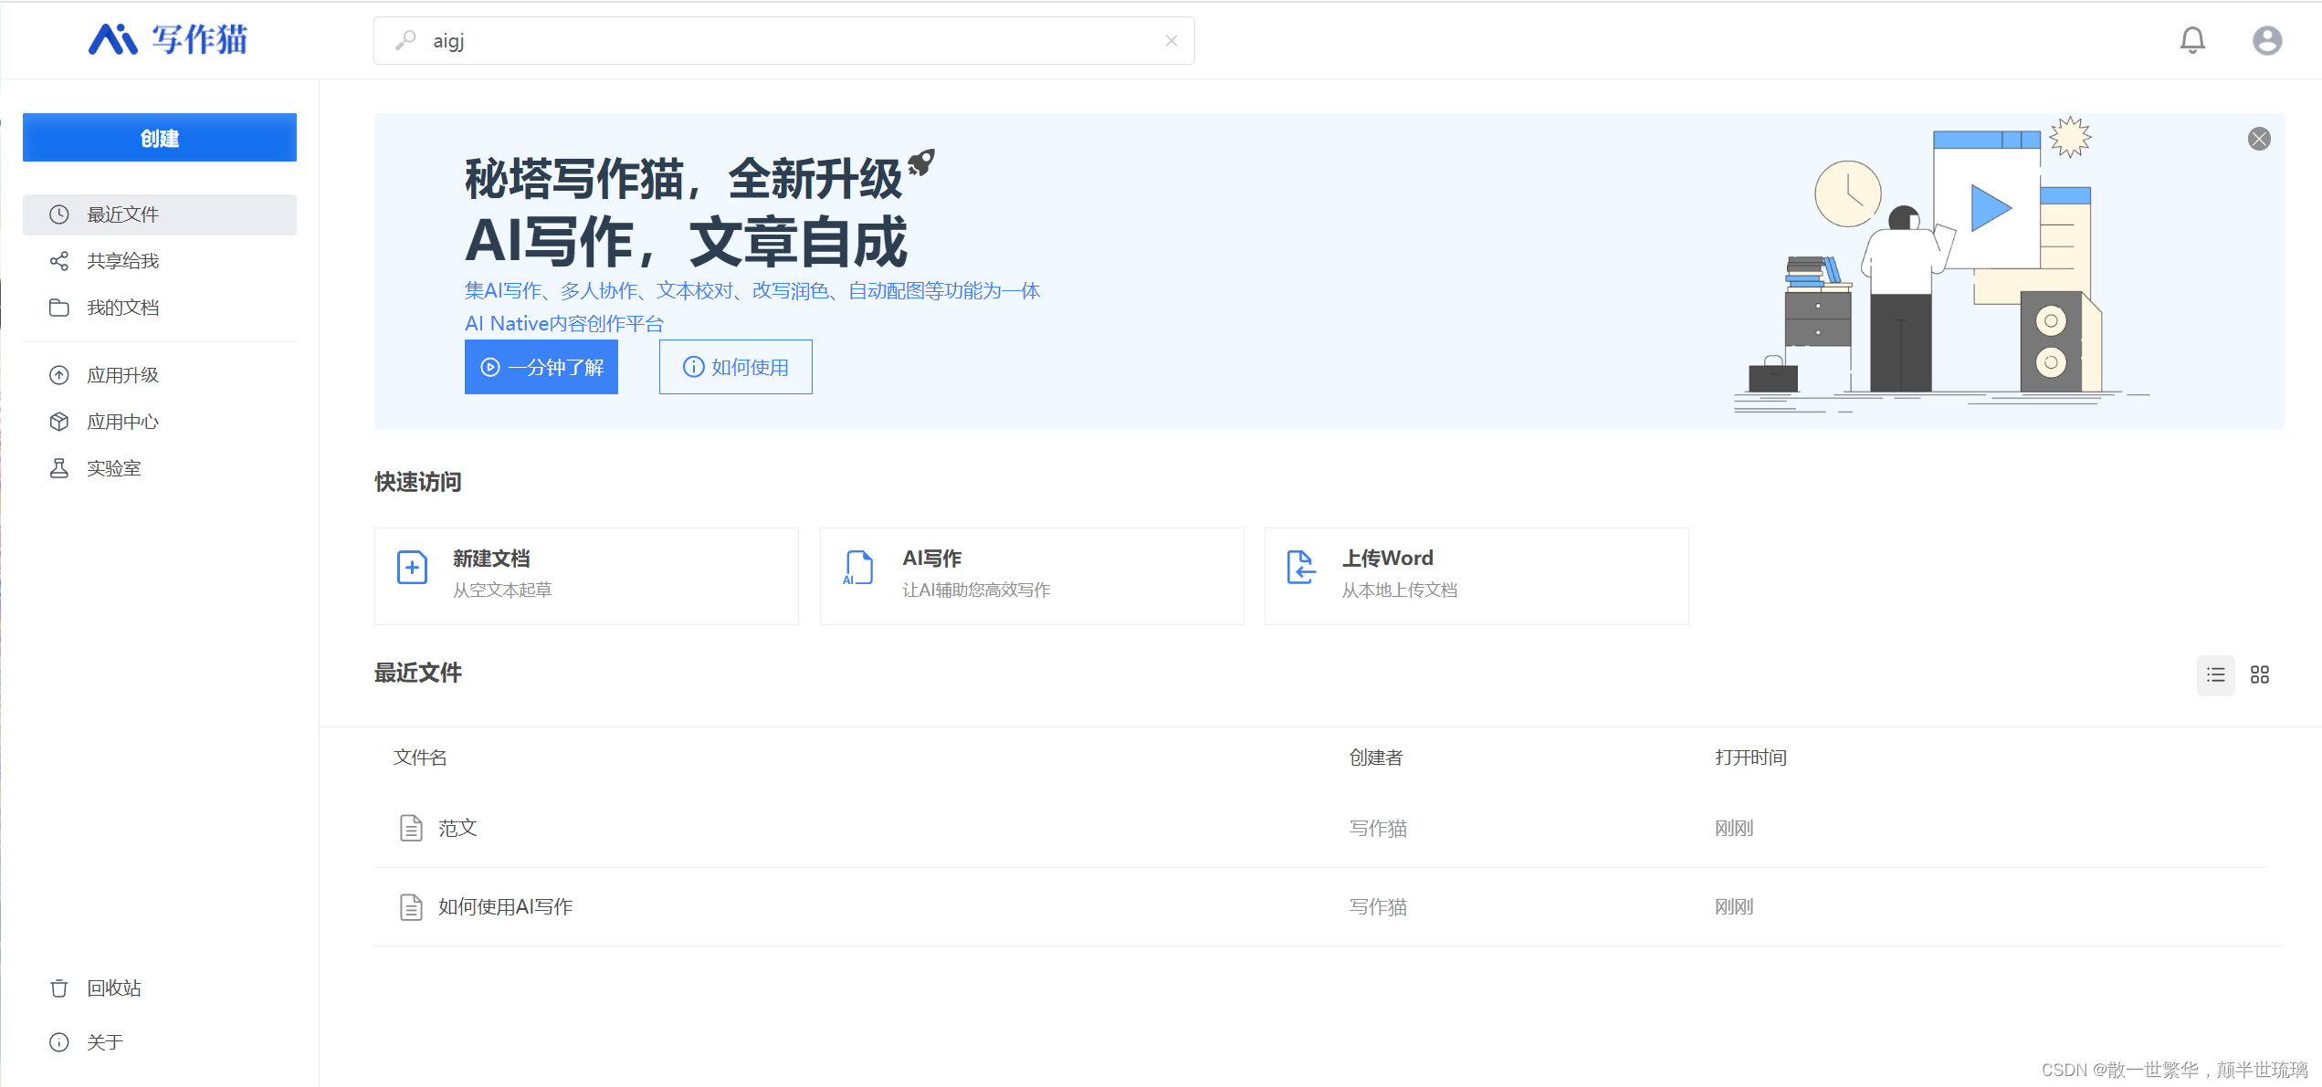
Task: Open 应用升级 in sidebar
Action: [160, 375]
